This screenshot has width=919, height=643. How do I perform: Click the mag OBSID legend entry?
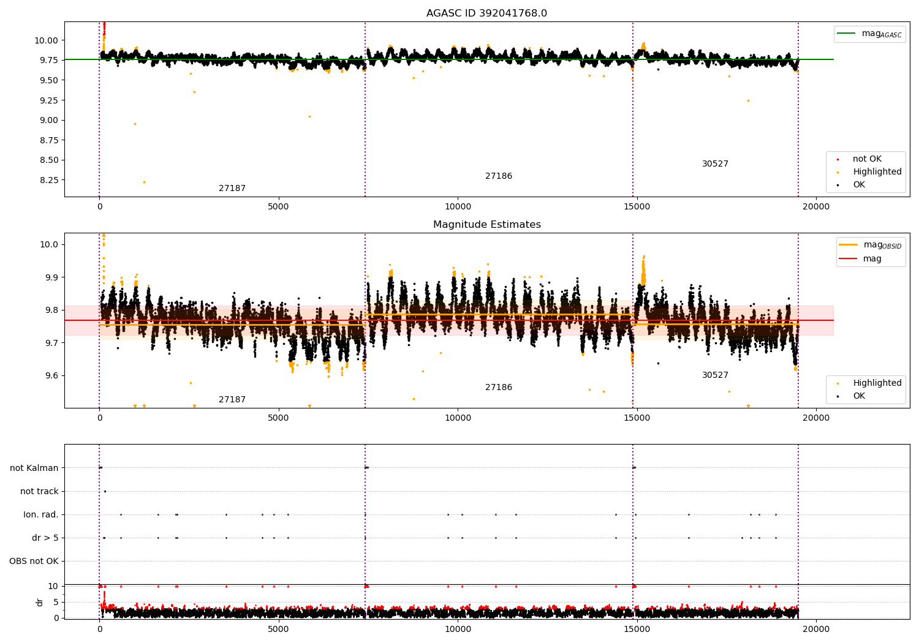[871, 245]
